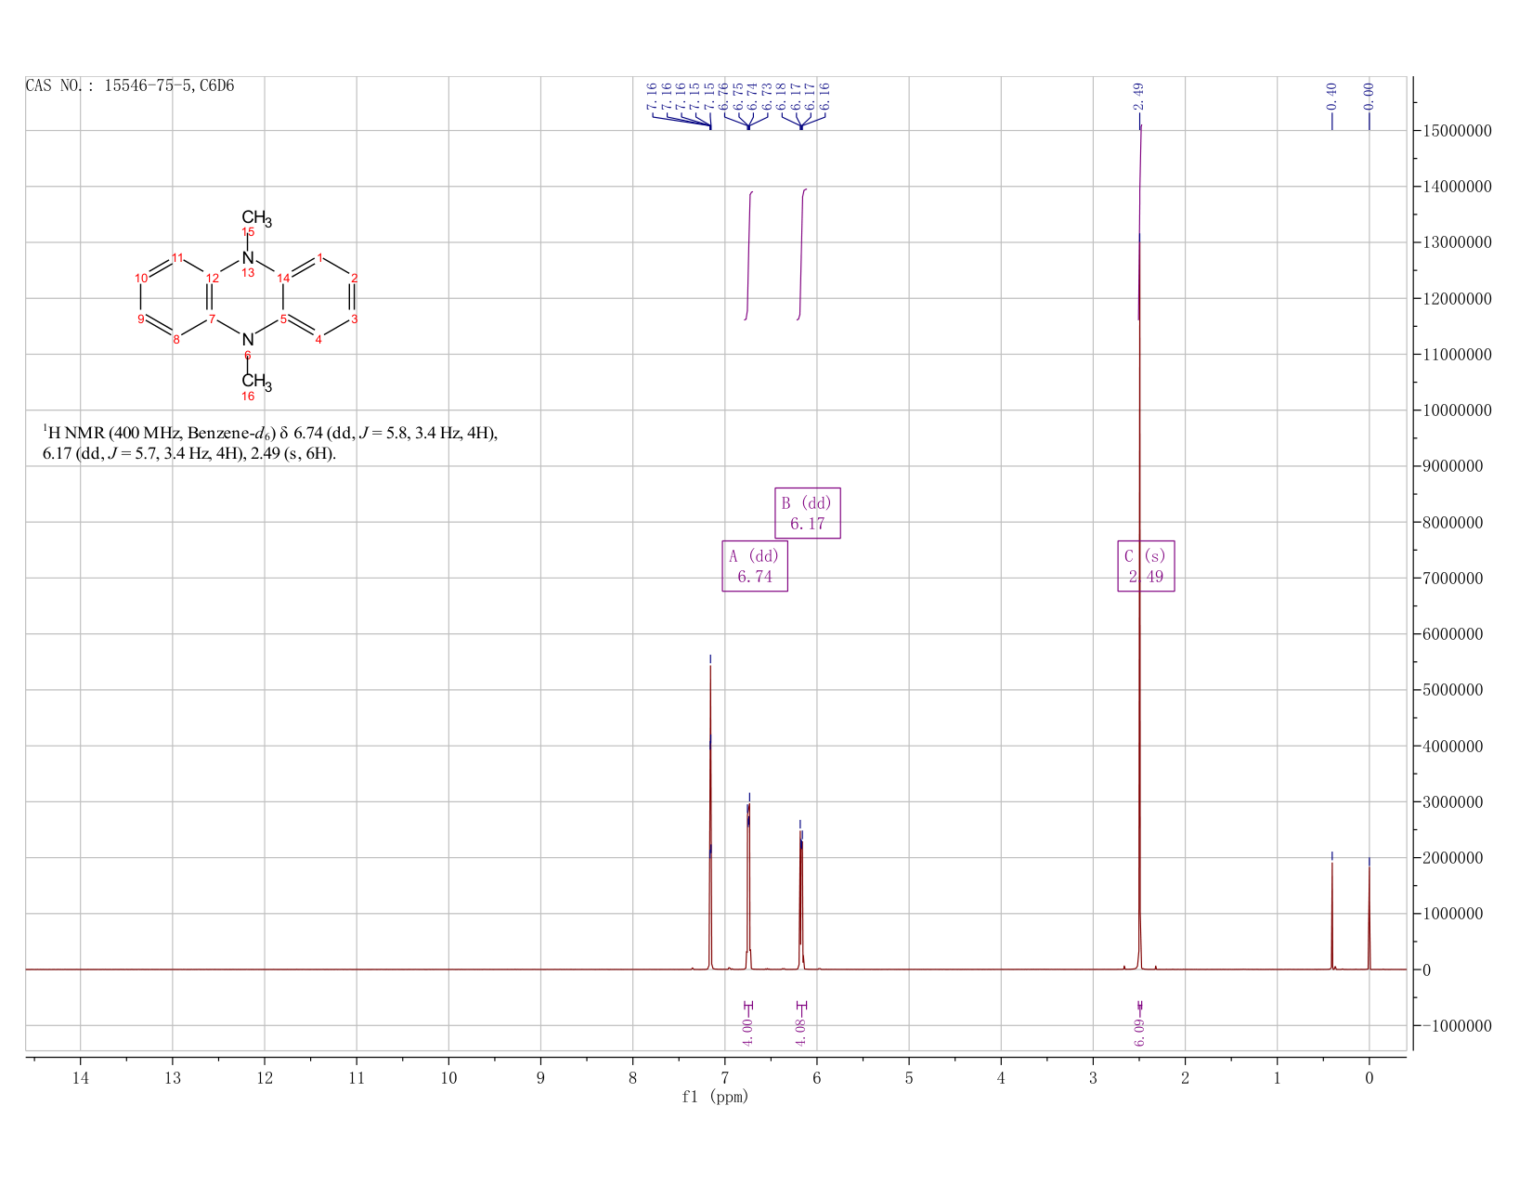The height and width of the screenshot is (1184, 1532).
Task: Click the second line of NMR report text
Action: click(189, 454)
